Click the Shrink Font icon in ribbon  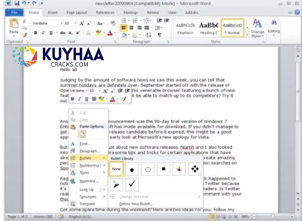point(89,24)
